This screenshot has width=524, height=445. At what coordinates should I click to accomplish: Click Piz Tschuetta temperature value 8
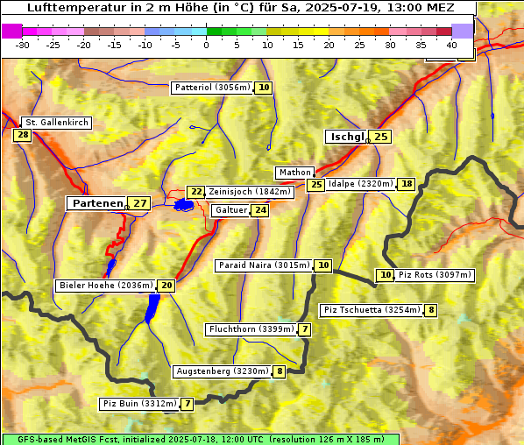click(431, 311)
